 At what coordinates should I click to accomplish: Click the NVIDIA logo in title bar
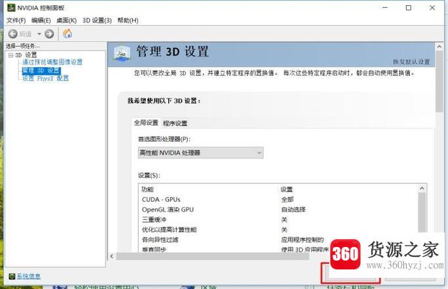coord(11,8)
